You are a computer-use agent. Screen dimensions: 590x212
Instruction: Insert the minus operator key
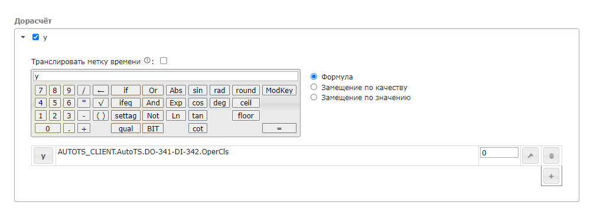(84, 115)
